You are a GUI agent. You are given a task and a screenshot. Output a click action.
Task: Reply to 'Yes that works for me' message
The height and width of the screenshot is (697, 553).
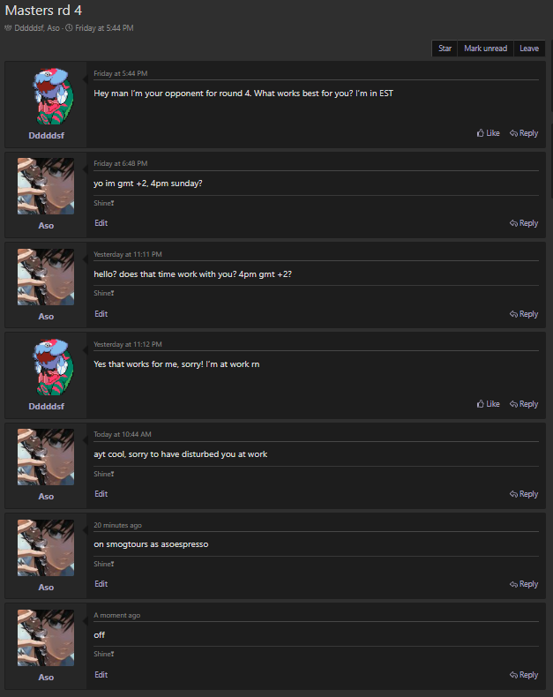524,404
